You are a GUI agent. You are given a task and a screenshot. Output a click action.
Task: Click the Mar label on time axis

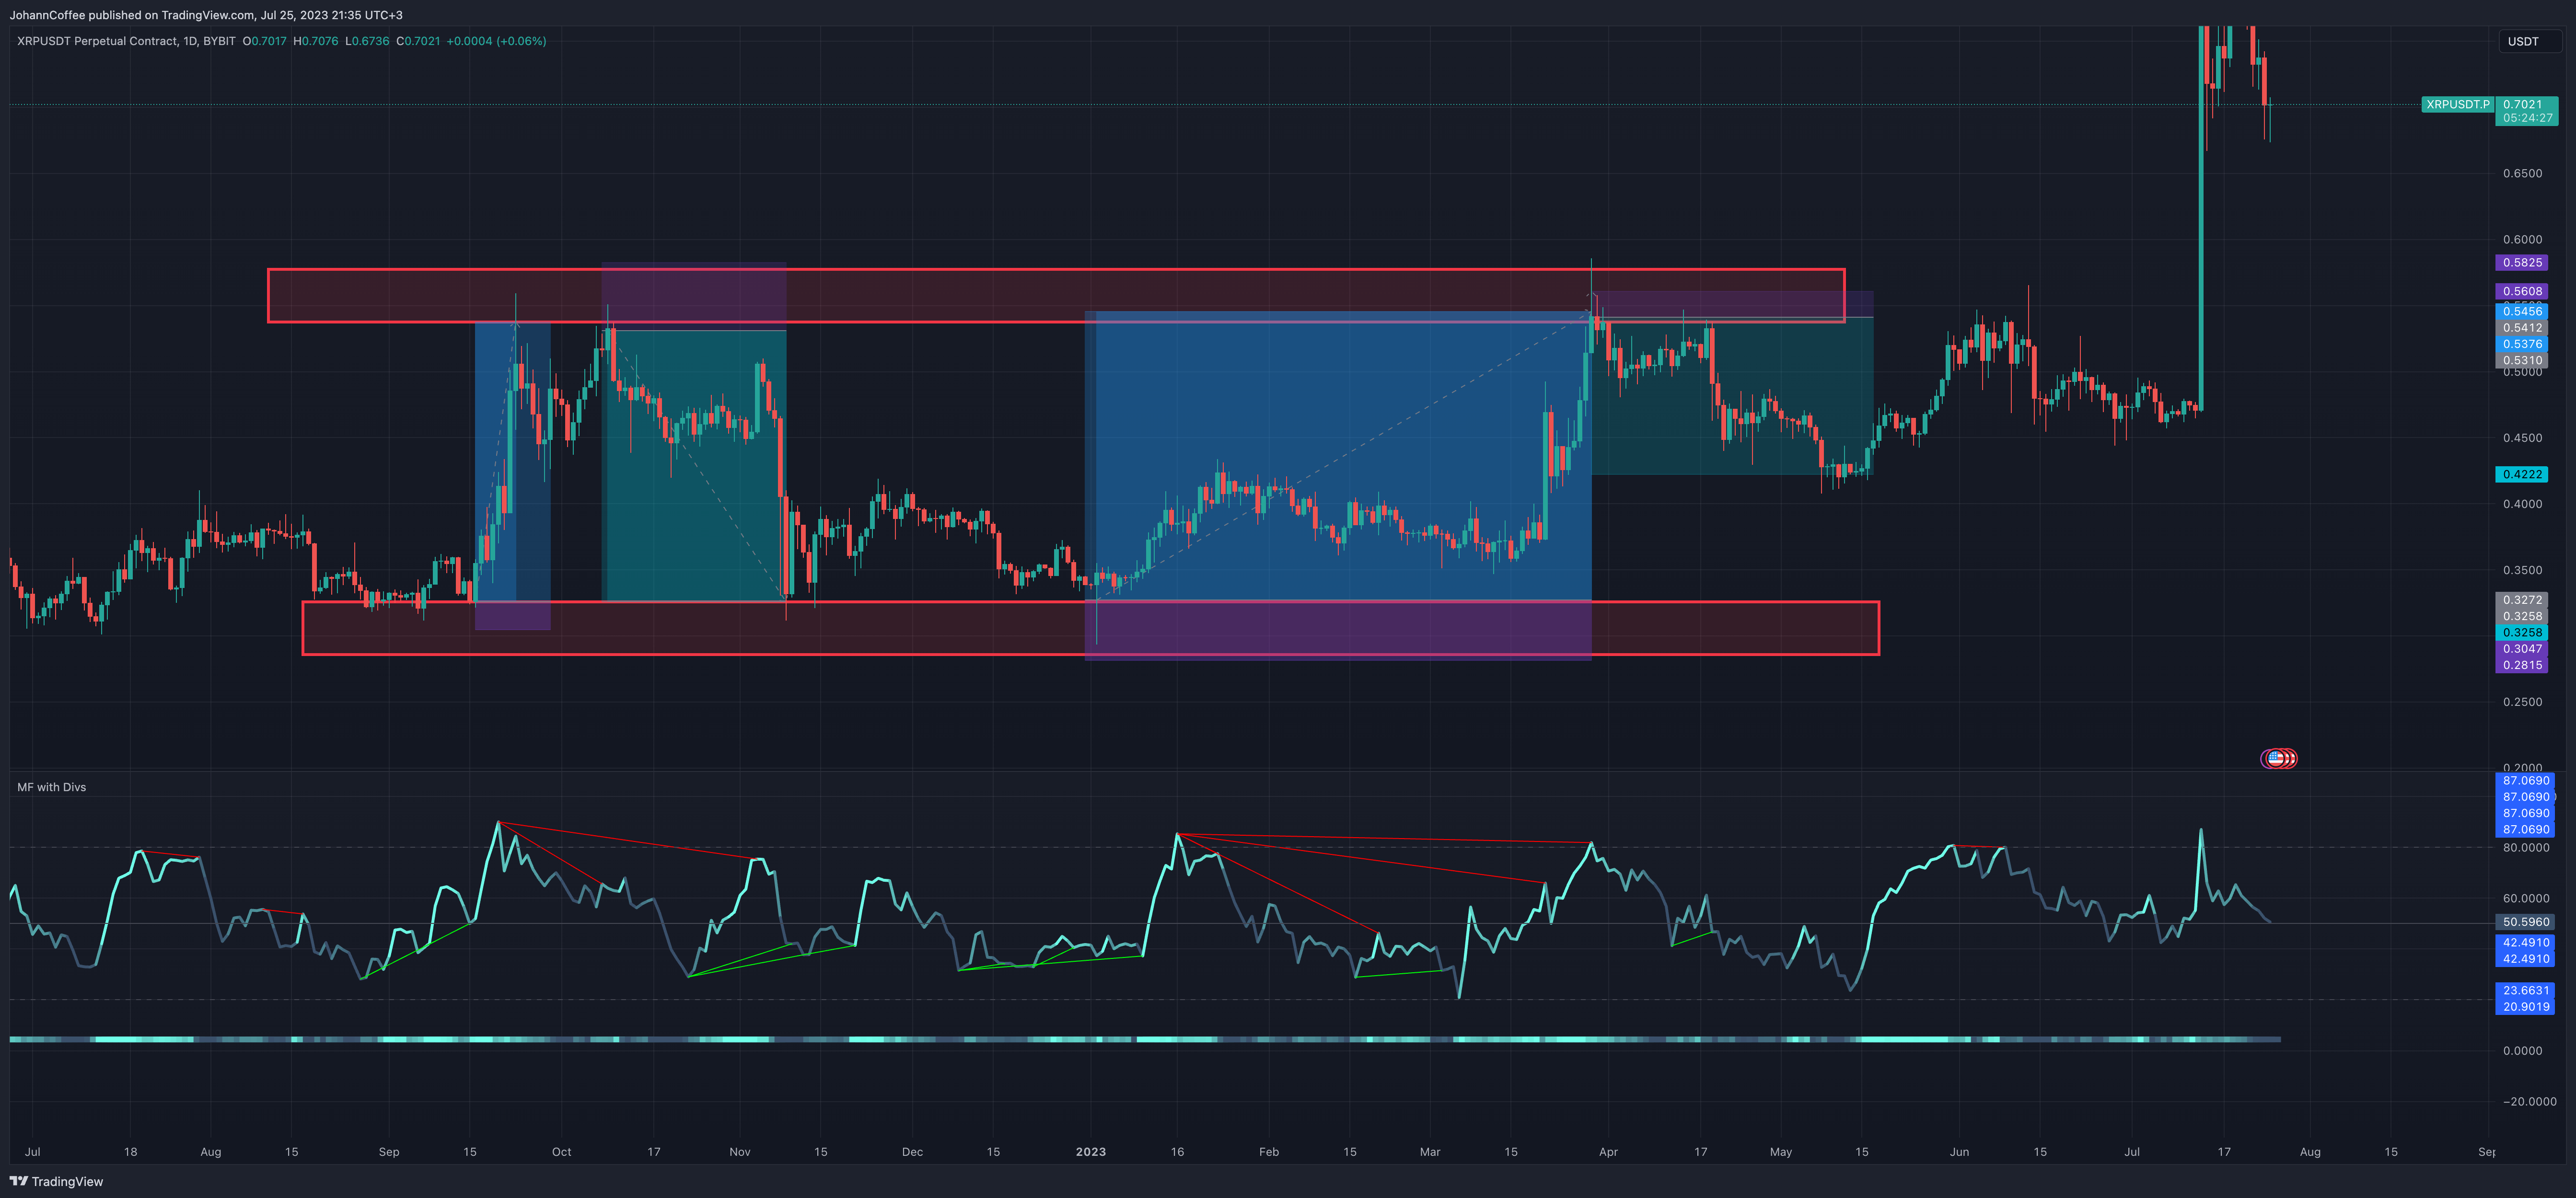click(x=1430, y=1152)
